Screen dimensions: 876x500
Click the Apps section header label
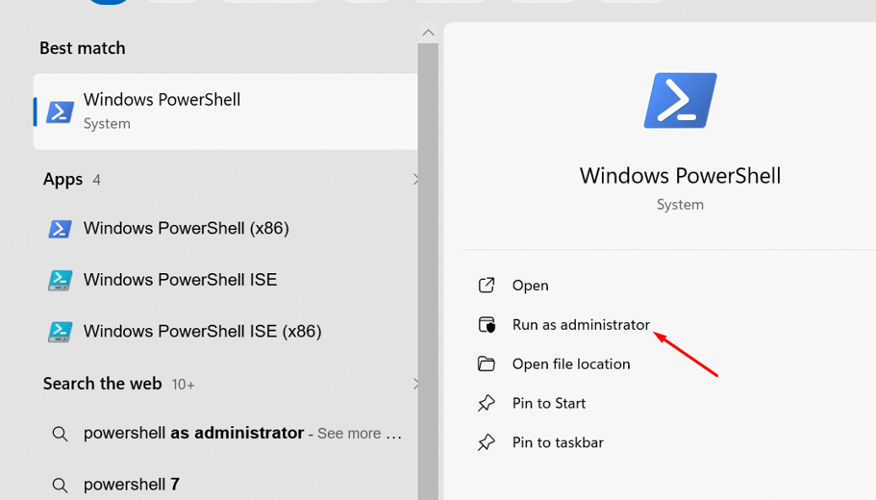coord(62,180)
